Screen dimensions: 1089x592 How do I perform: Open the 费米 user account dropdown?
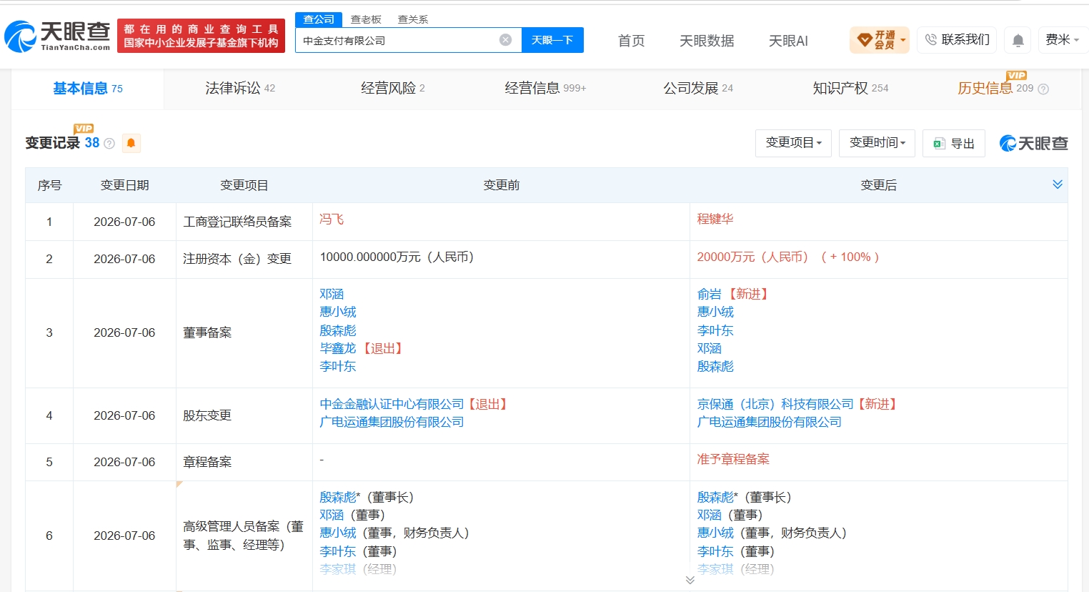click(1063, 40)
